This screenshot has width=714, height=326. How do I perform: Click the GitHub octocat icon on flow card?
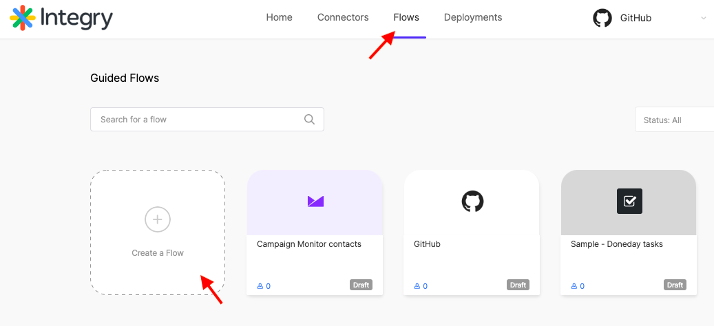pyautogui.click(x=472, y=202)
